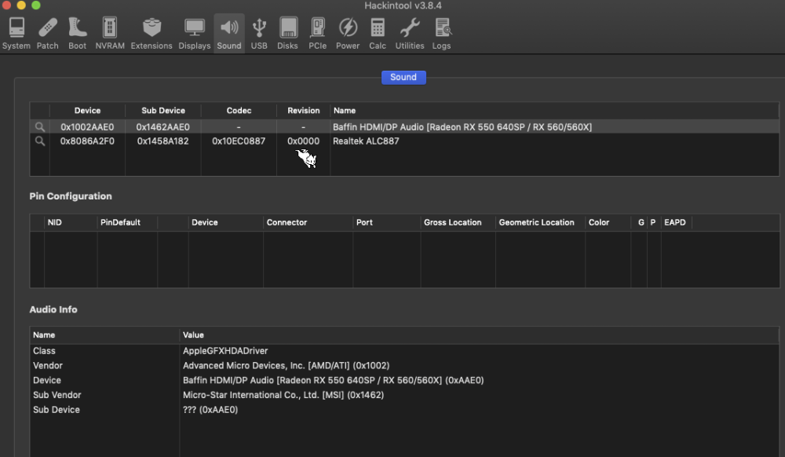Open the Logs section
Screen dimensions: 785x457
pos(441,34)
